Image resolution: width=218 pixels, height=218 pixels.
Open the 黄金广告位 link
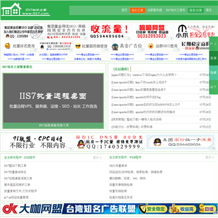coord(131,46)
